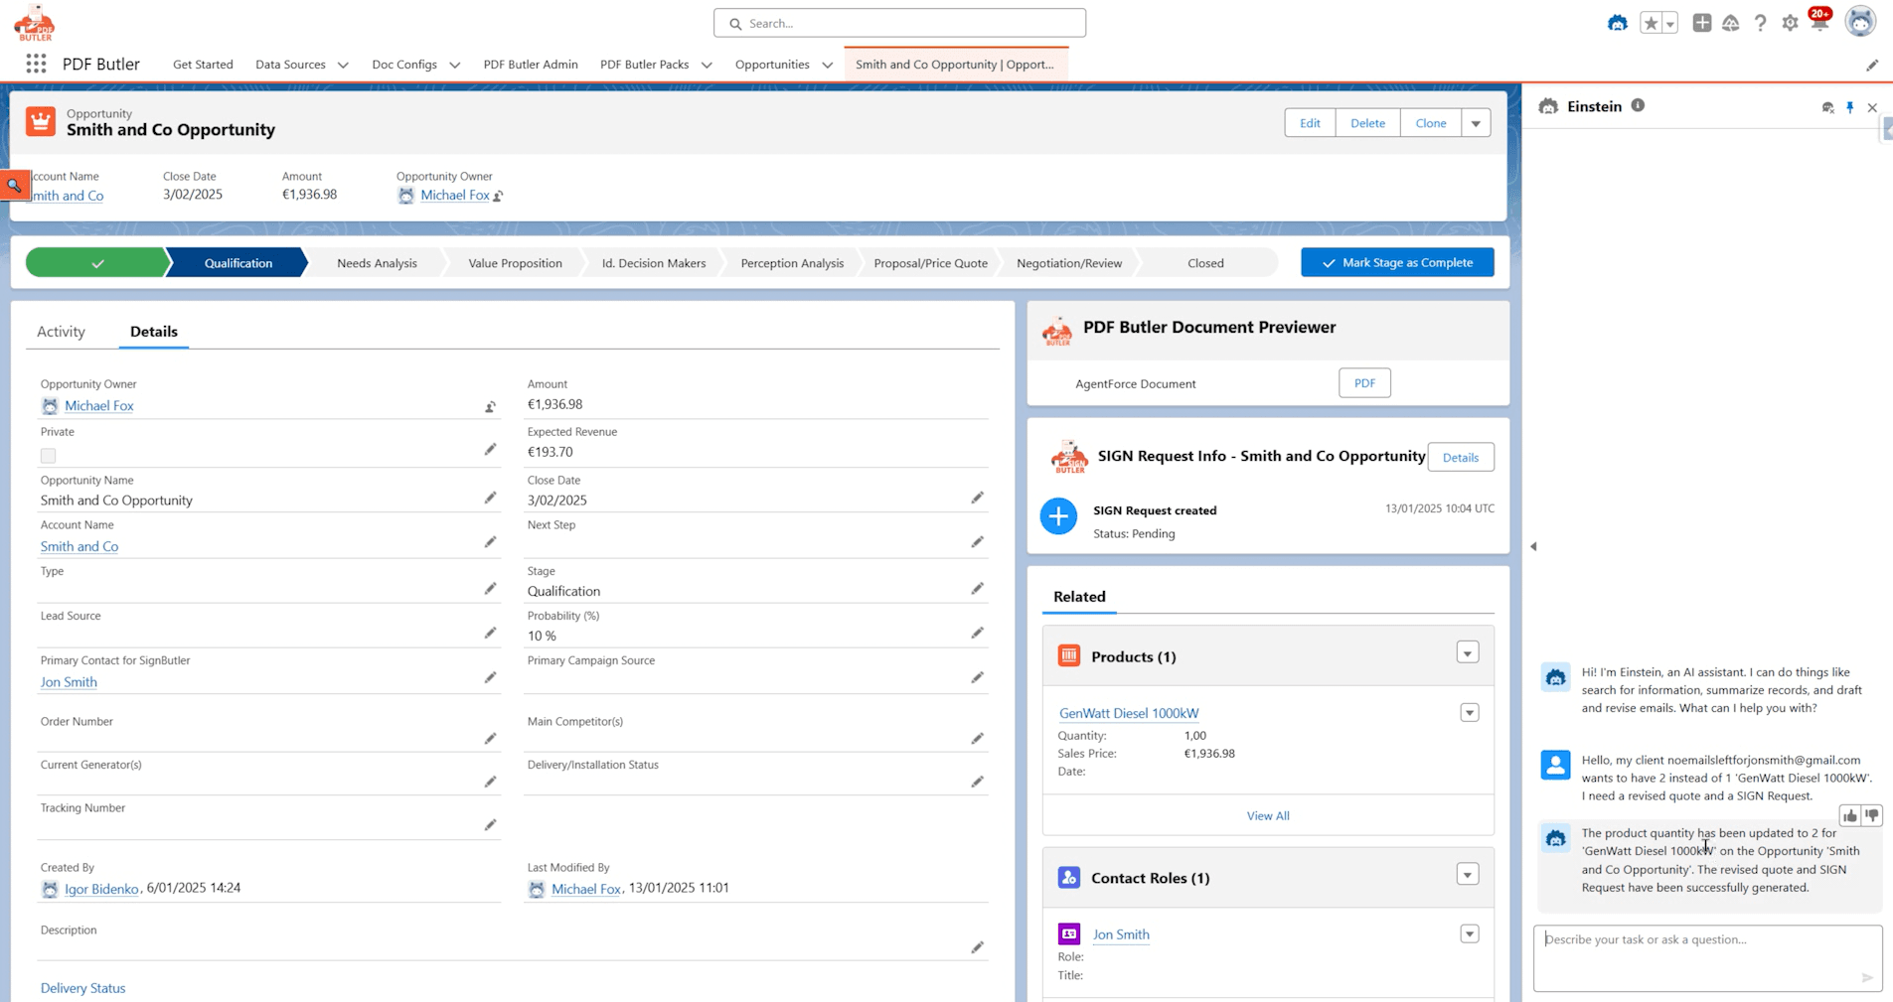Open the user profile avatar menu

(x=1860, y=21)
